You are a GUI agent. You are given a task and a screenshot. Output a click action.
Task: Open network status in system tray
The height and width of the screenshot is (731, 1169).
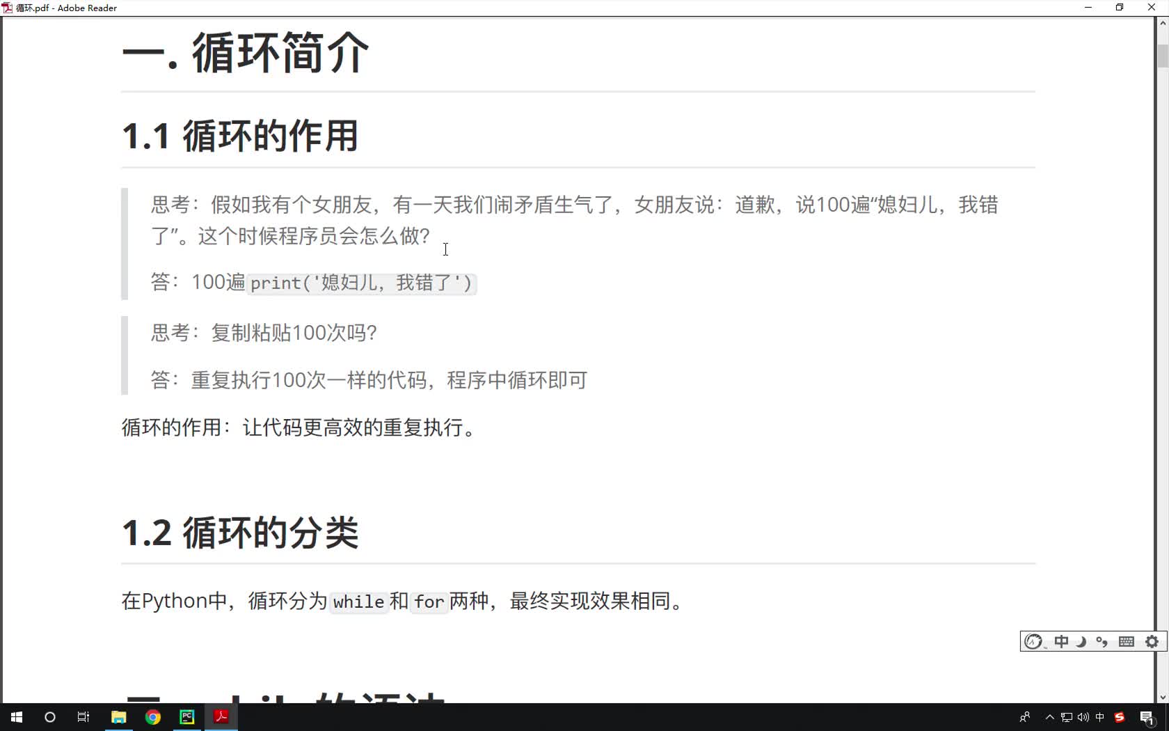coord(1067,717)
